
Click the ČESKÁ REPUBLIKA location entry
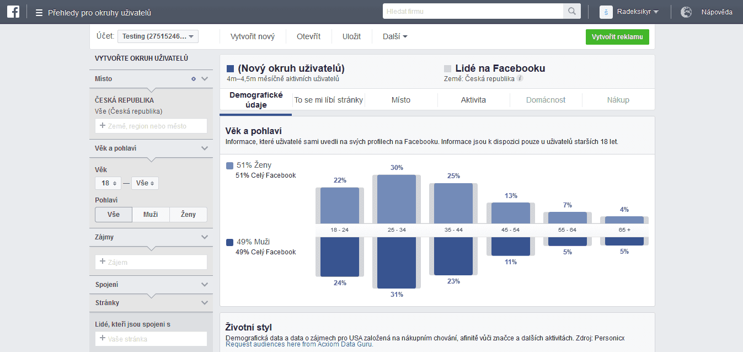point(124,100)
